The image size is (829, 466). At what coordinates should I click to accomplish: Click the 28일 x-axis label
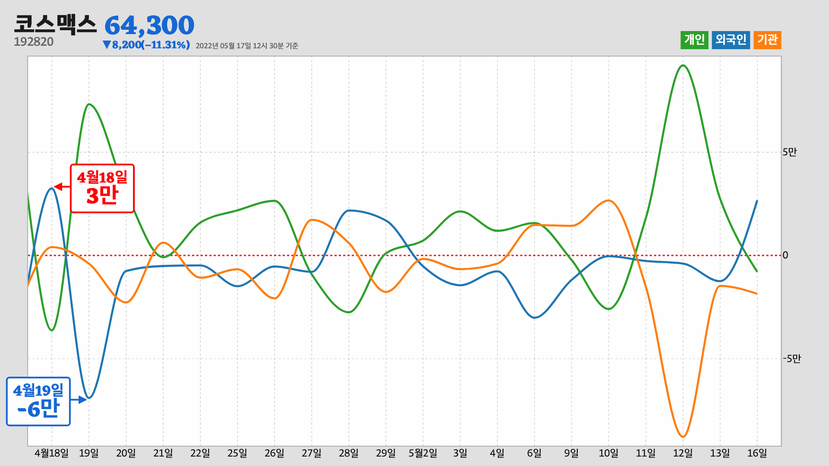point(349,453)
